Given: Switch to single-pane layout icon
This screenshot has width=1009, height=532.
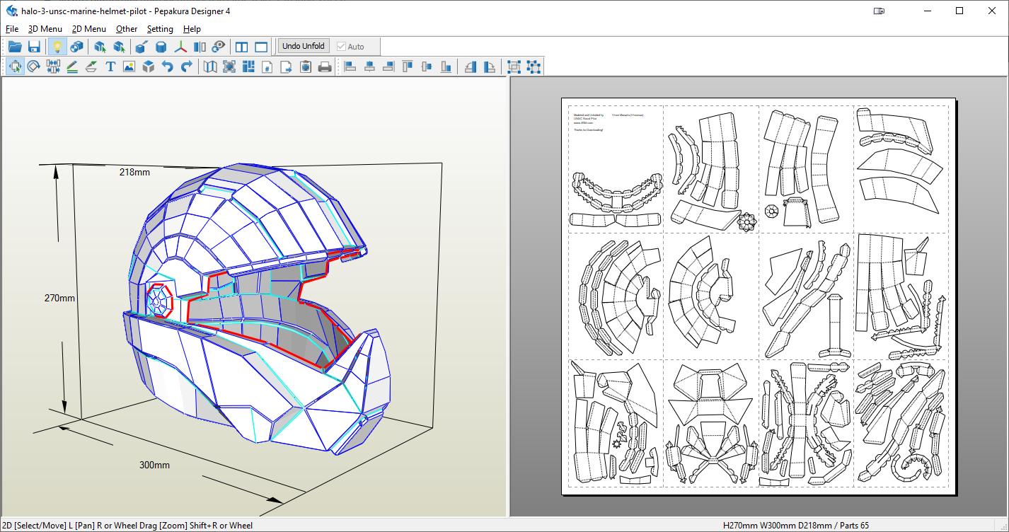Looking at the screenshot, I should [261, 47].
